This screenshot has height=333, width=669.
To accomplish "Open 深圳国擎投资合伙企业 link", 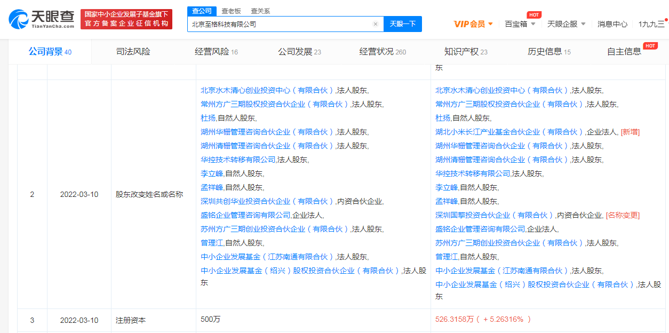I will pyautogui.click(x=495, y=215).
